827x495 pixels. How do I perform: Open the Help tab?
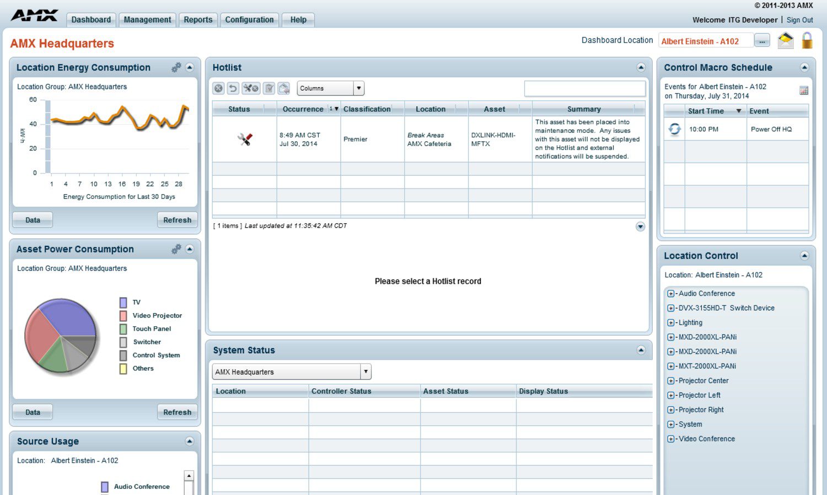298,20
